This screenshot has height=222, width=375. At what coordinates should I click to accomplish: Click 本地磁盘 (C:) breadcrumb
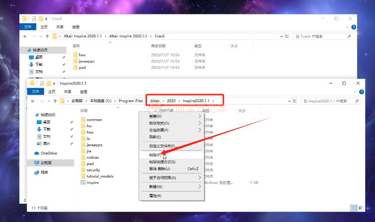(x=100, y=101)
